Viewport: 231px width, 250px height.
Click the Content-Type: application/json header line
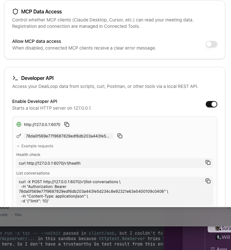point(55,196)
